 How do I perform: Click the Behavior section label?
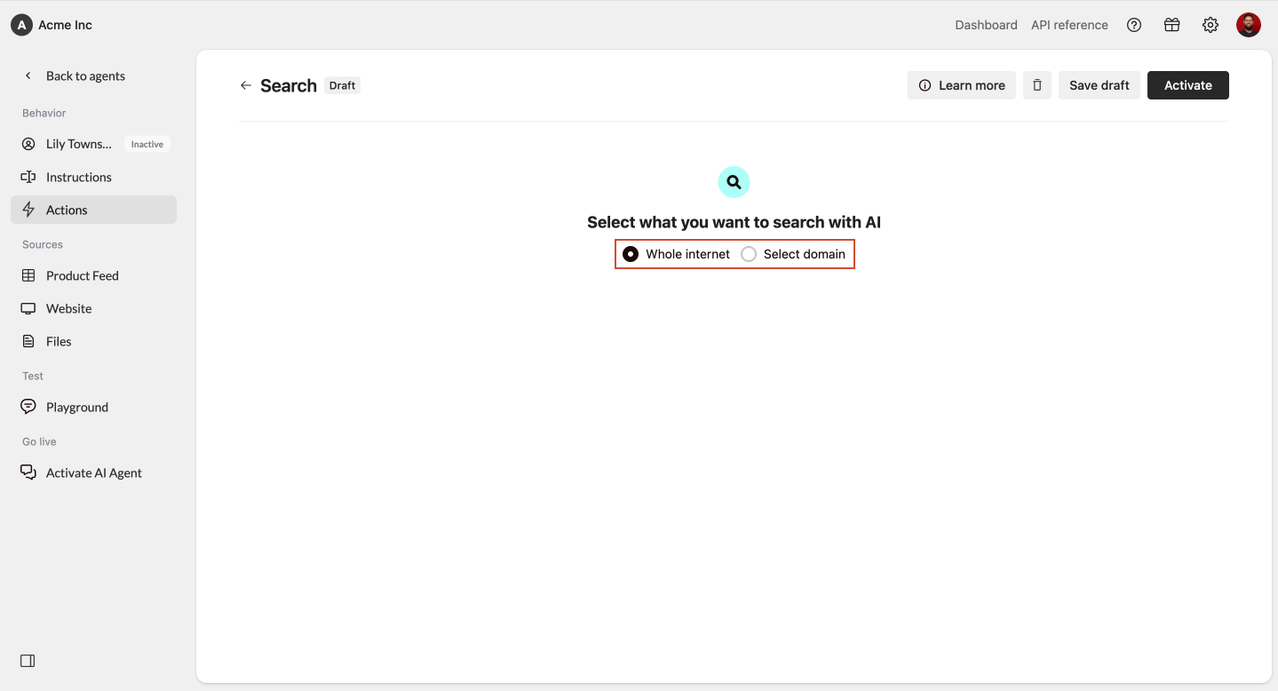click(x=44, y=113)
